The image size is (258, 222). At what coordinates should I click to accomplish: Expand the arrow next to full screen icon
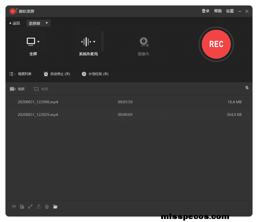pyautogui.click(x=38, y=42)
